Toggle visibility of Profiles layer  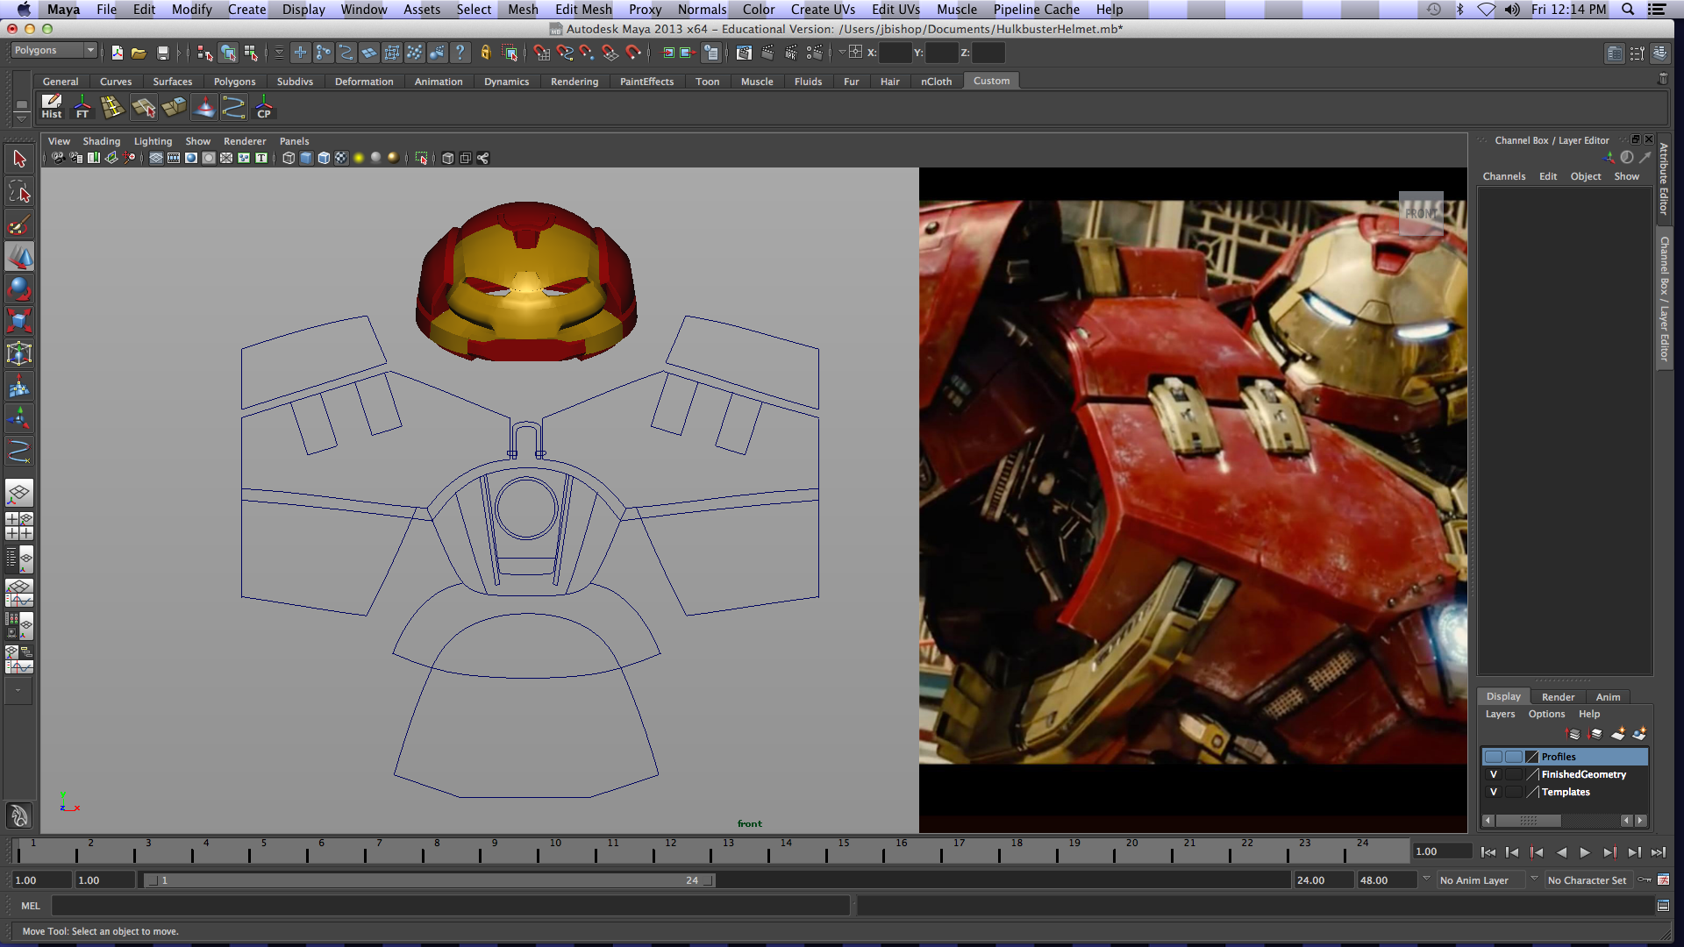pyautogui.click(x=1494, y=757)
